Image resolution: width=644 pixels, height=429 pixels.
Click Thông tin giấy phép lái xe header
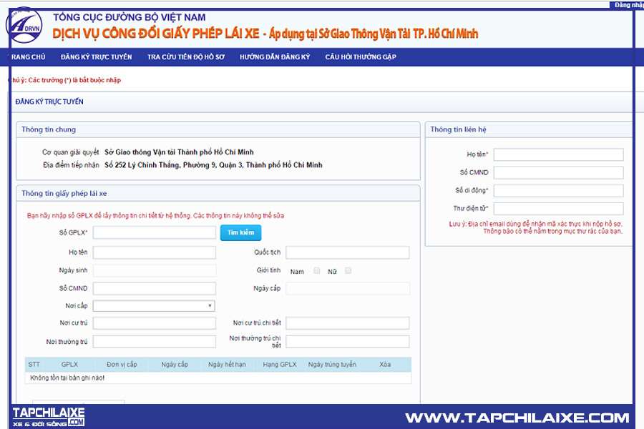218,193
